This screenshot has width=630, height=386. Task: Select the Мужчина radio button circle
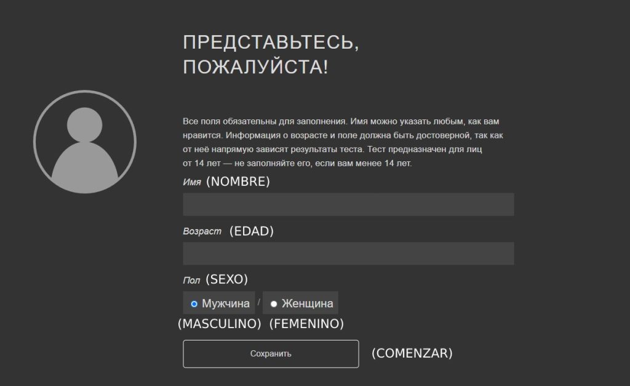pyautogui.click(x=194, y=304)
